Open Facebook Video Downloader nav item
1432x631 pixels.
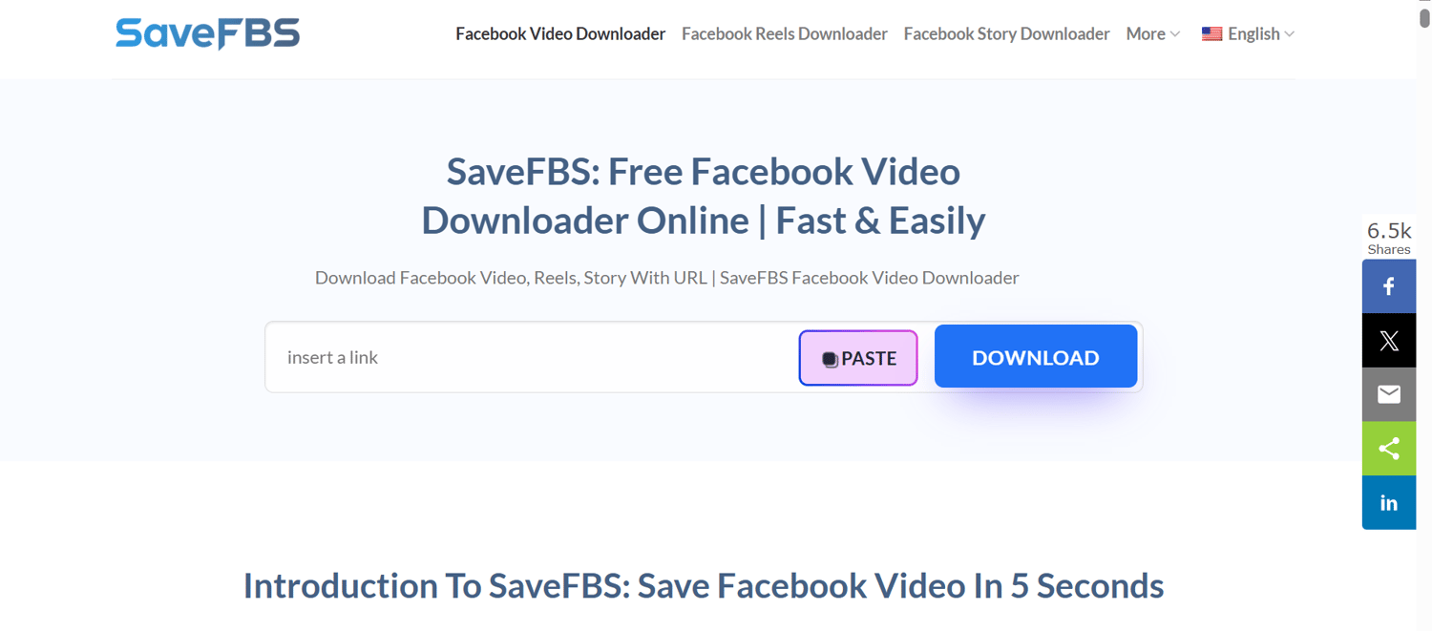[560, 33]
